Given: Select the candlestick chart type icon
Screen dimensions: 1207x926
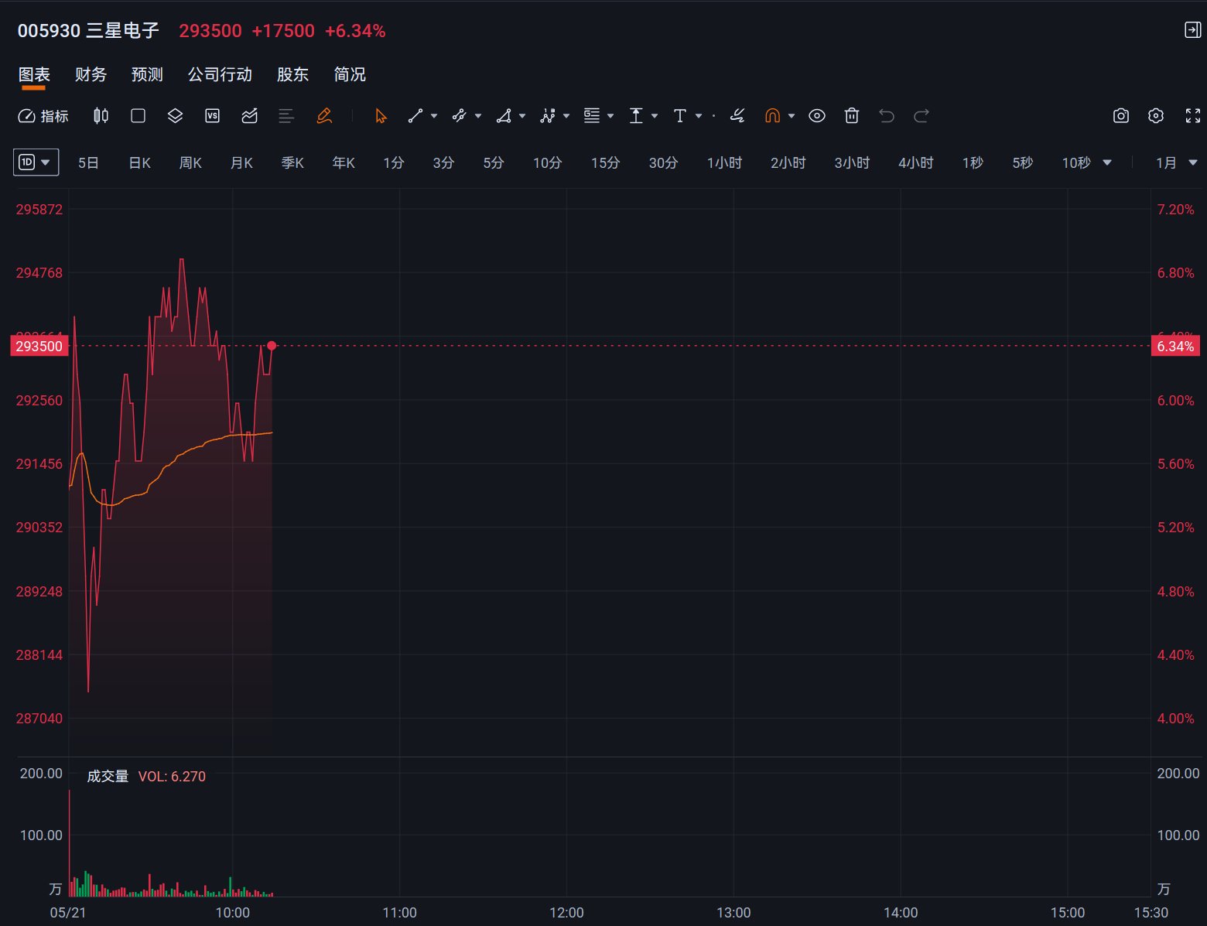Looking at the screenshot, I should pyautogui.click(x=101, y=116).
